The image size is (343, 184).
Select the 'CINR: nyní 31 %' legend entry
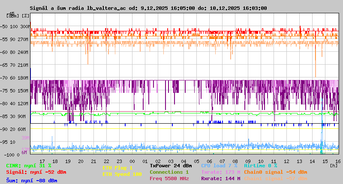(29, 166)
